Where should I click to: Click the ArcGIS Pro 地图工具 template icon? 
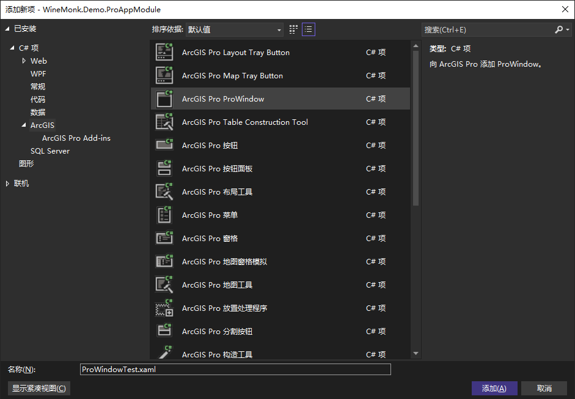164,285
